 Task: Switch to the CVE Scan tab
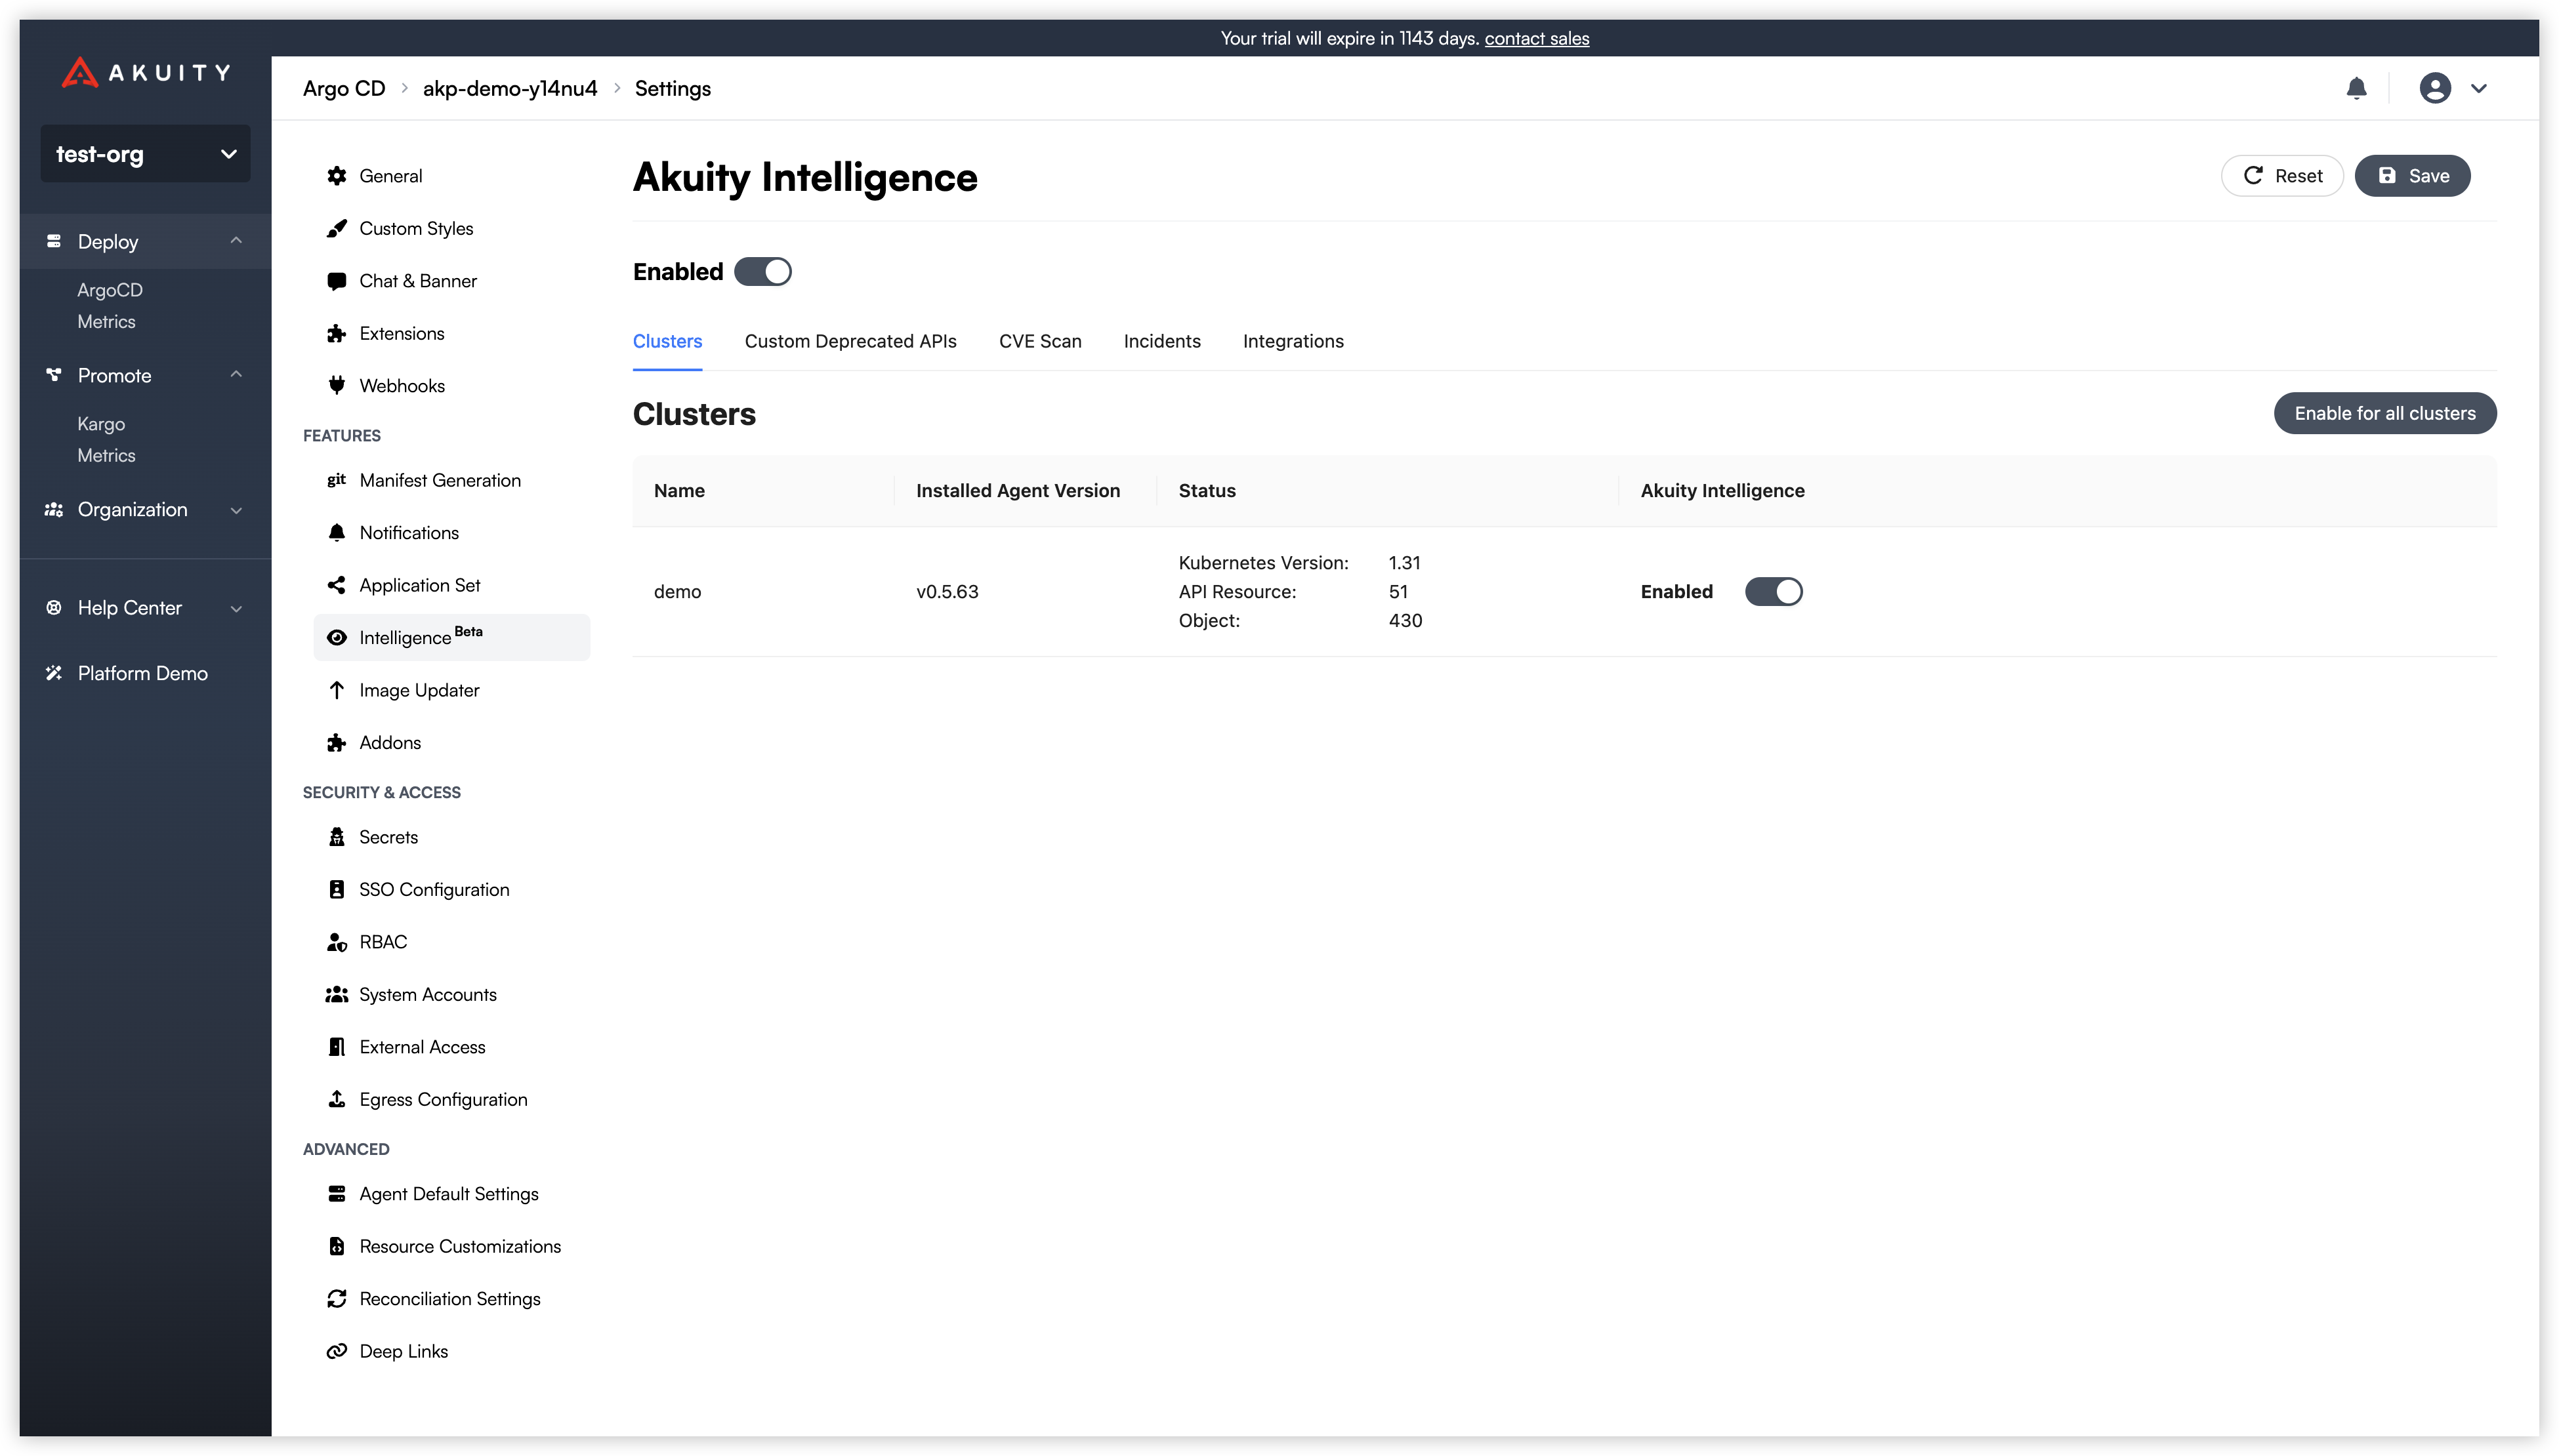tap(1039, 342)
